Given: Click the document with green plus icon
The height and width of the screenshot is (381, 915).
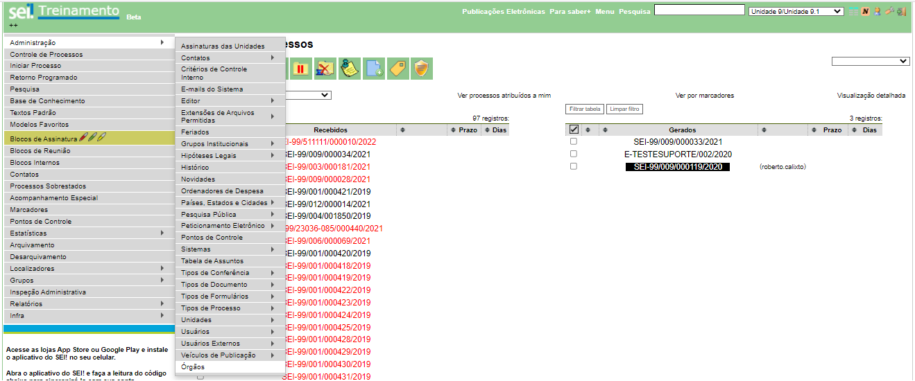Looking at the screenshot, I should tap(374, 69).
